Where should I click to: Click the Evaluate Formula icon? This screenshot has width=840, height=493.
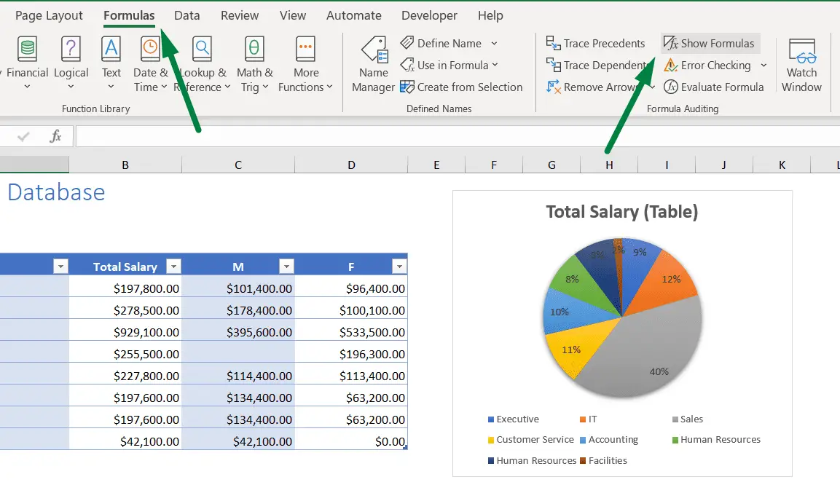coord(671,87)
